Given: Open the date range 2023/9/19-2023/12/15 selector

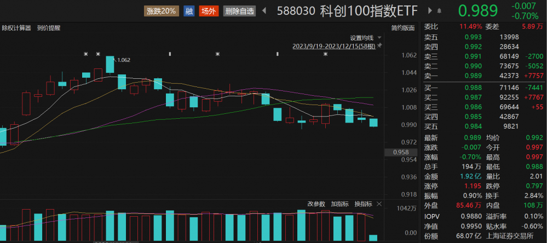Looking at the screenshot, I should tap(334, 45).
